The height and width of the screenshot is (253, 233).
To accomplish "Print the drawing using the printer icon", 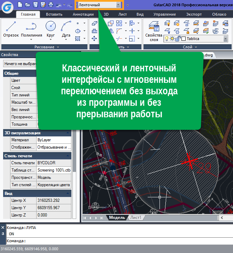I will tap(51, 5).
